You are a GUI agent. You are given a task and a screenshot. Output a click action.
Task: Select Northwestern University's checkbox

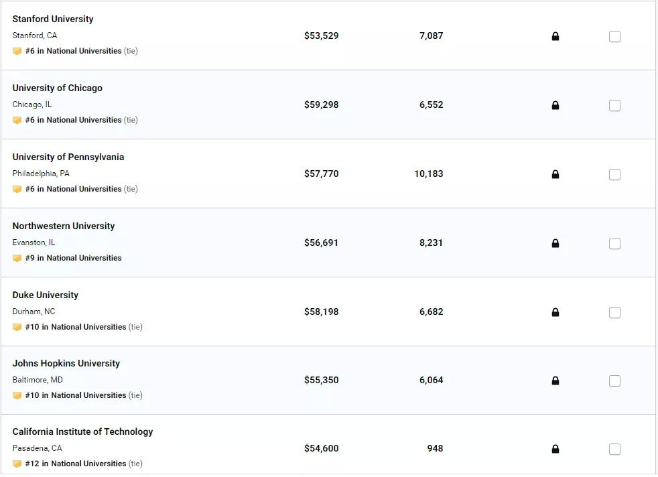[614, 243]
